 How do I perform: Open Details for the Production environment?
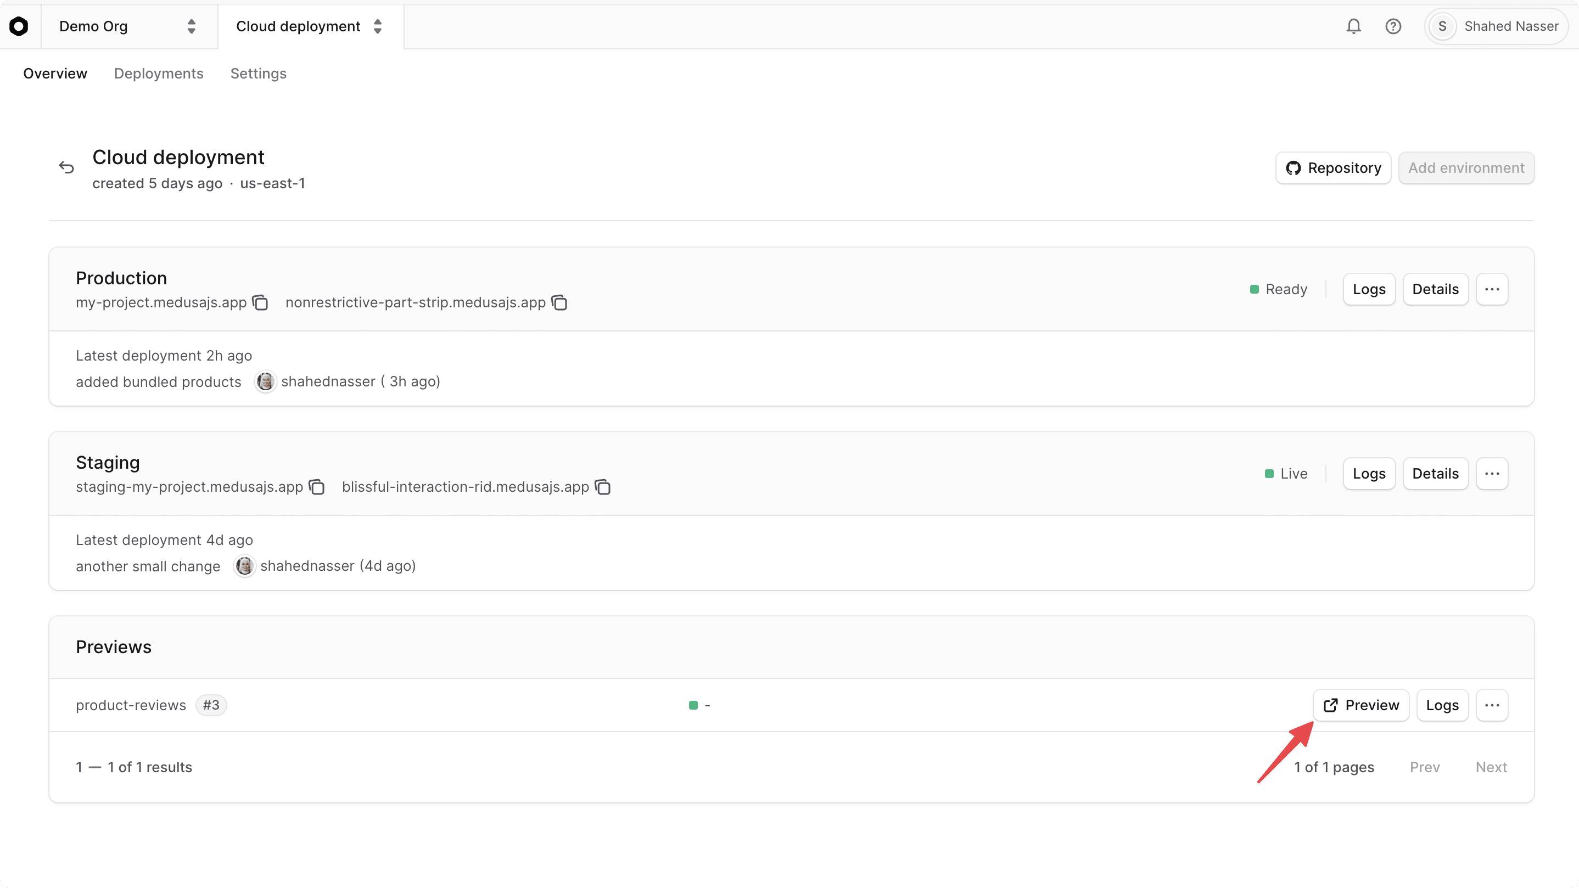click(x=1435, y=289)
